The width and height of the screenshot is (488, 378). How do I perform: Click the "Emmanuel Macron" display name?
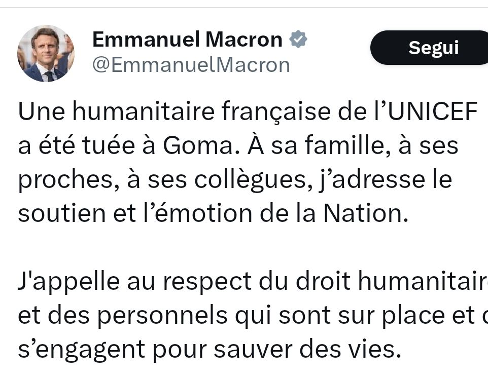[x=187, y=40]
